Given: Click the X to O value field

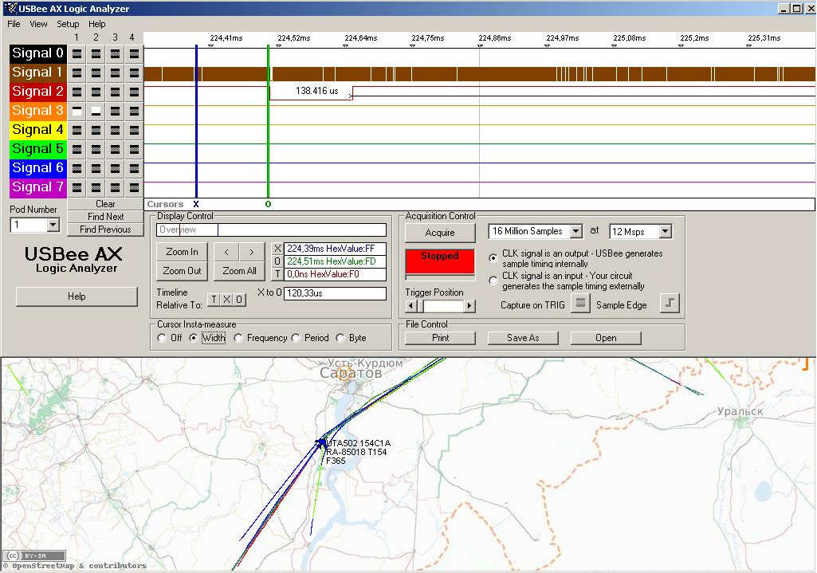Looking at the screenshot, I should pos(335,293).
